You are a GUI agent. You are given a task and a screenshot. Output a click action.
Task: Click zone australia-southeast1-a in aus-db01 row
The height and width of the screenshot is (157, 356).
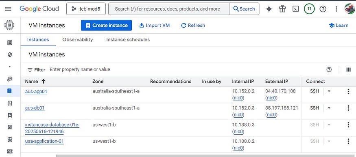coord(116,108)
